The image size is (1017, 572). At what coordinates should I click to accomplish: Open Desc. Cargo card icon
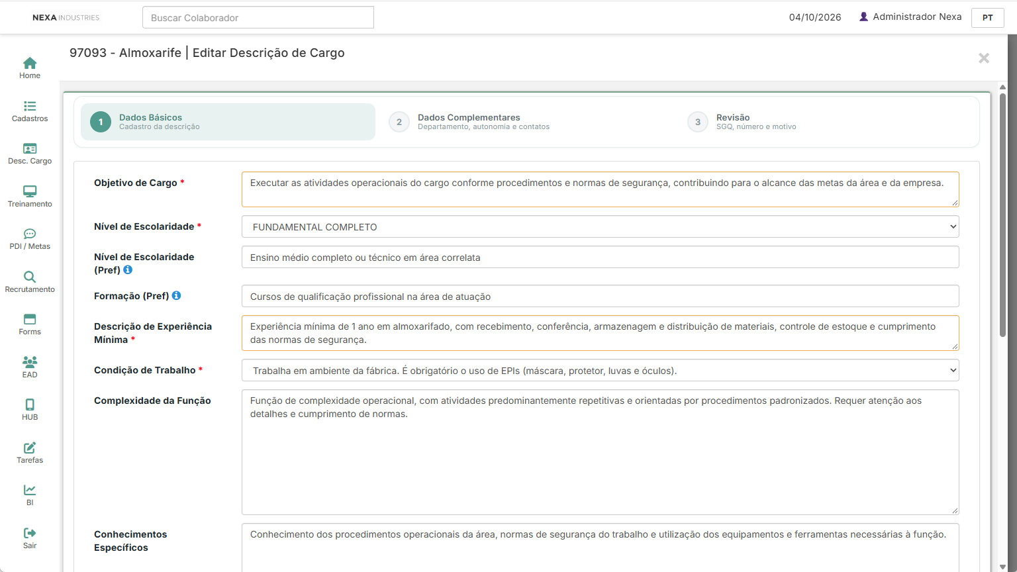pyautogui.click(x=30, y=149)
